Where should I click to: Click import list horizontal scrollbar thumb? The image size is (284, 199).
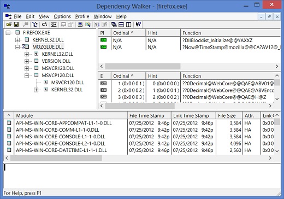[143, 66]
